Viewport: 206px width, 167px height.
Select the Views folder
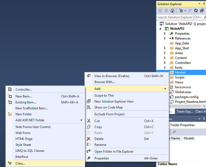pos(179,82)
